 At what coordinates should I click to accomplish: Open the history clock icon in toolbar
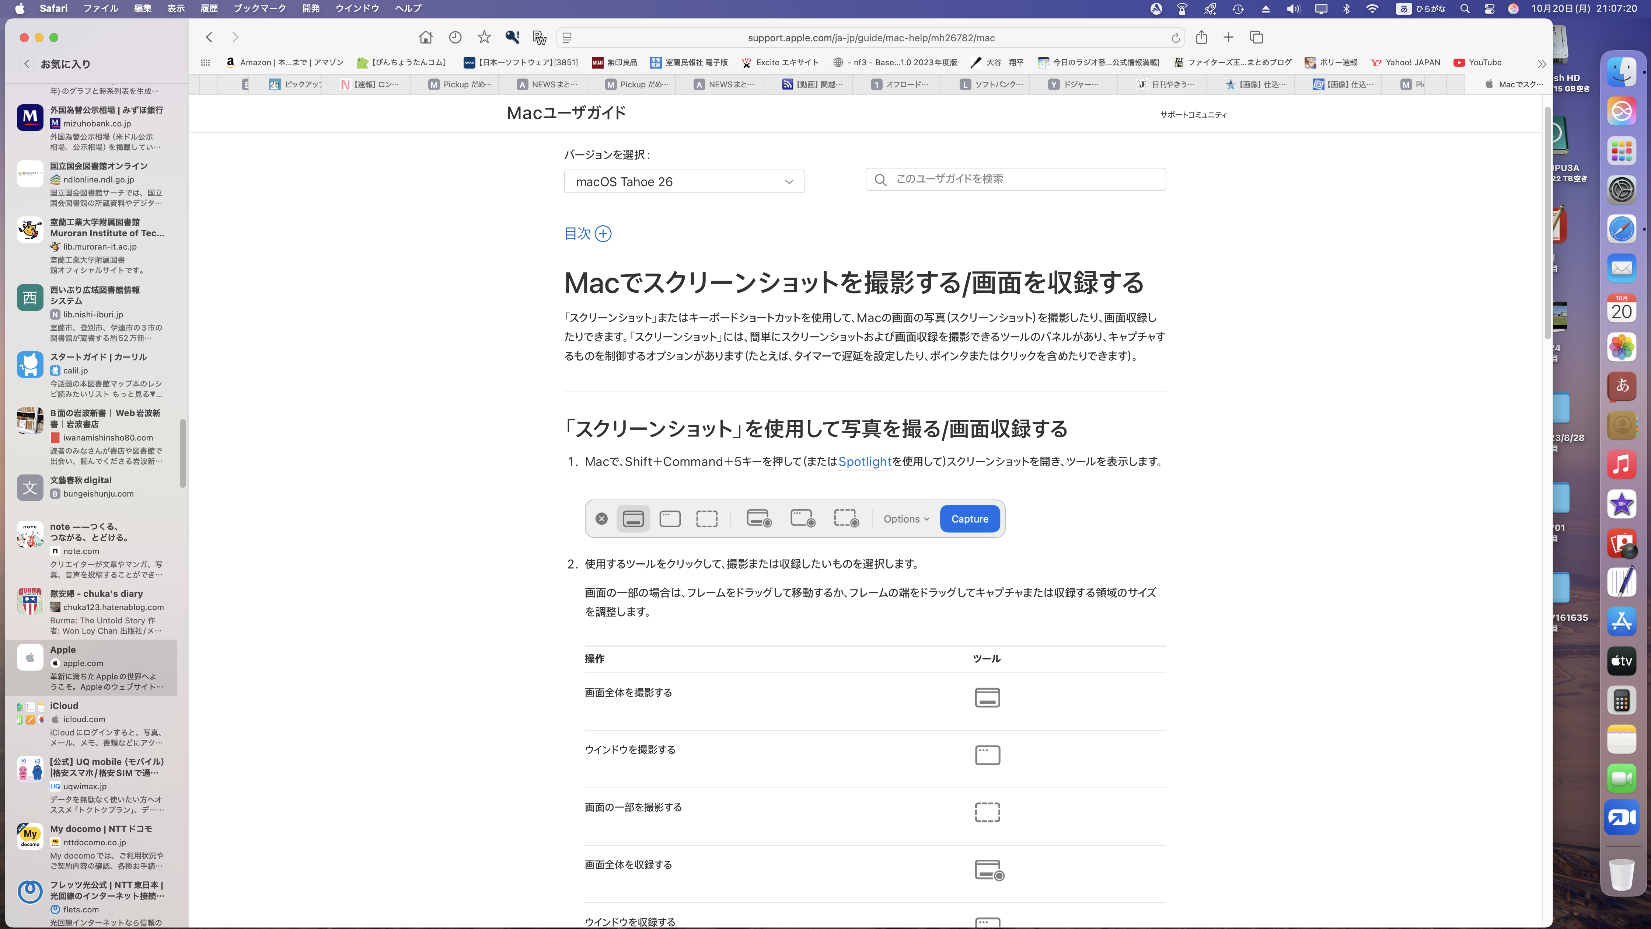pyautogui.click(x=455, y=37)
